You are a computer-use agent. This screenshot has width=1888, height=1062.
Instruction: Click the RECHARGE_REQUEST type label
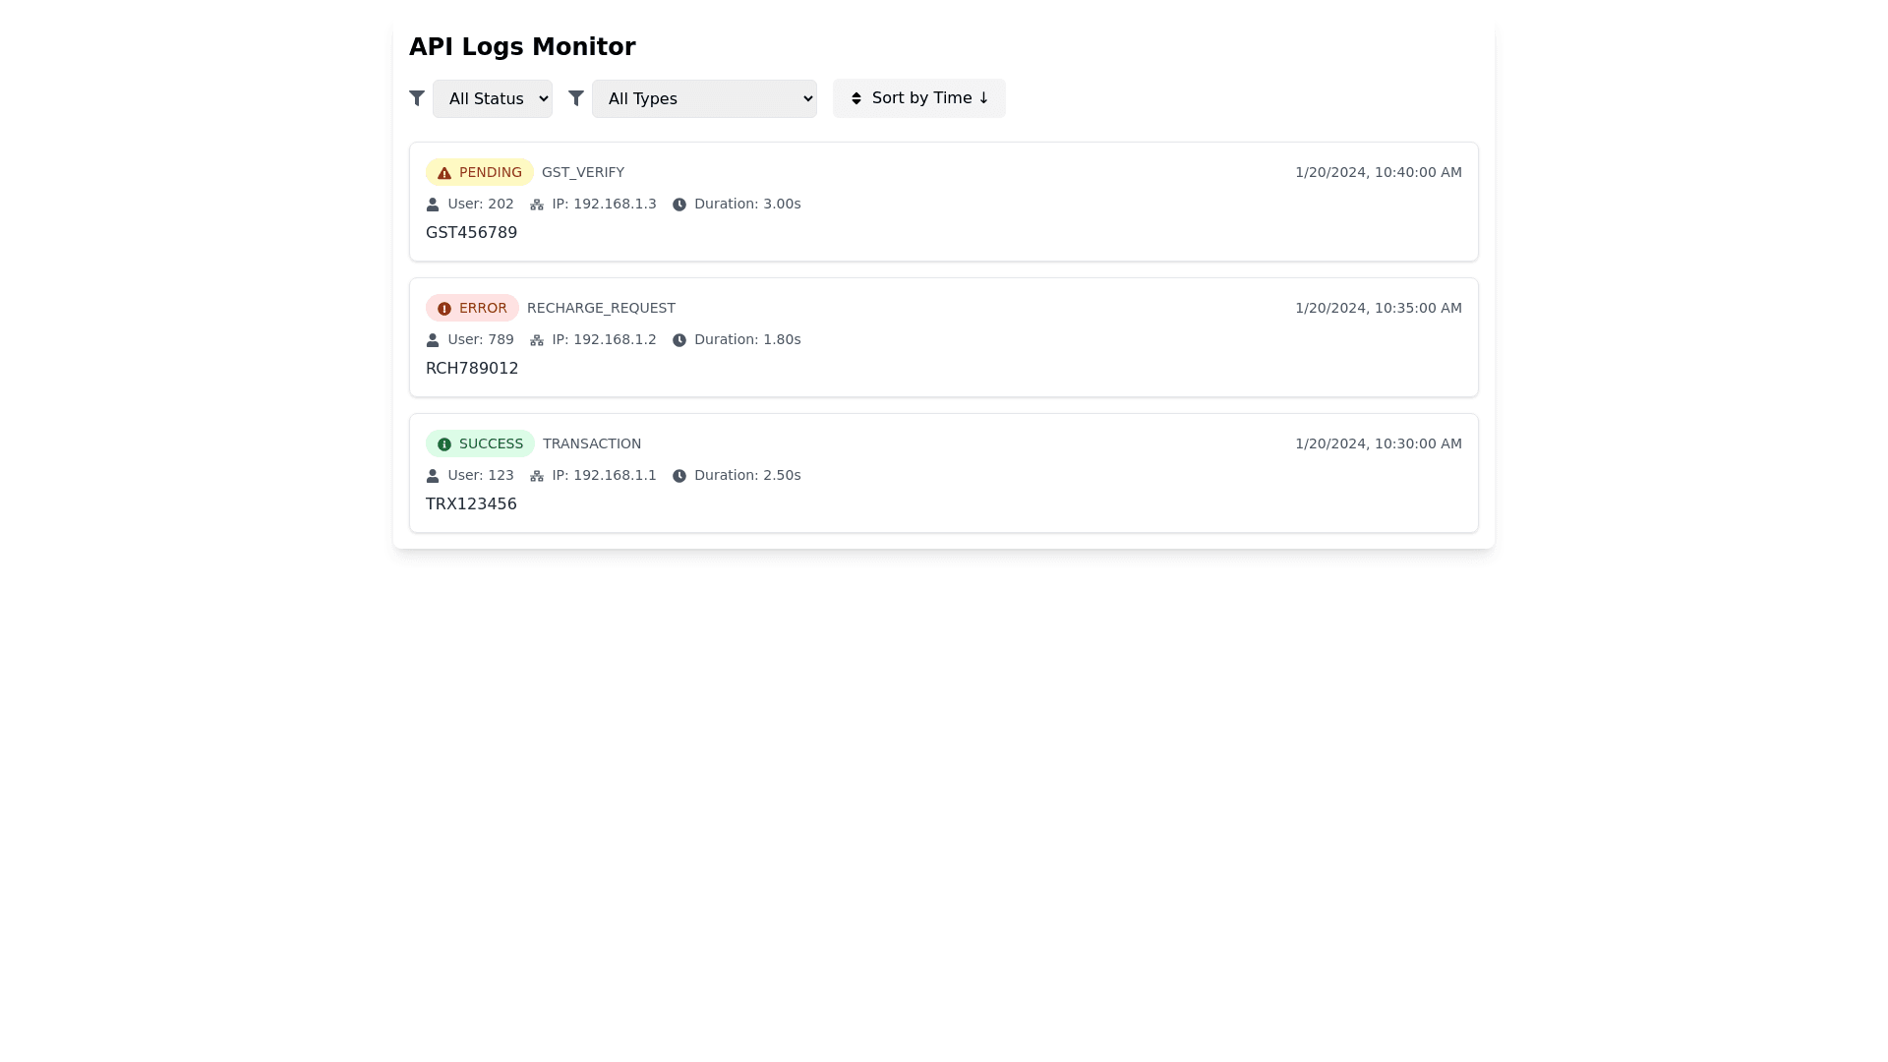601,308
